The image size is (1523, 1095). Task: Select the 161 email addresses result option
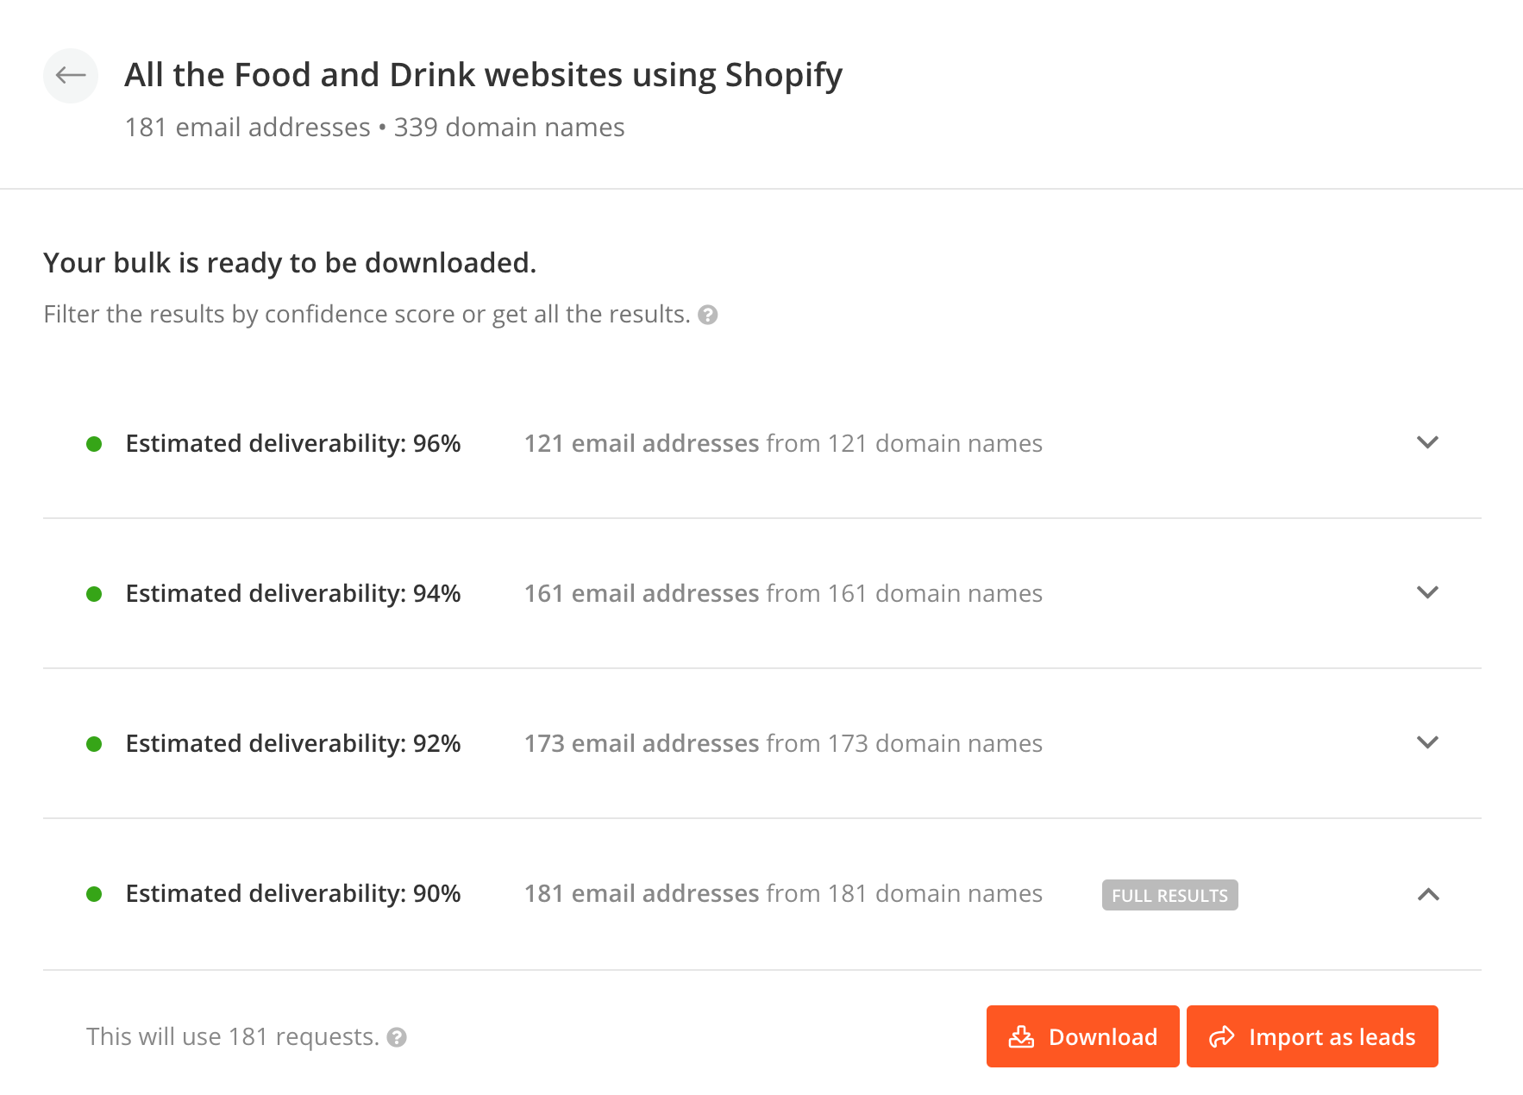[762, 593]
